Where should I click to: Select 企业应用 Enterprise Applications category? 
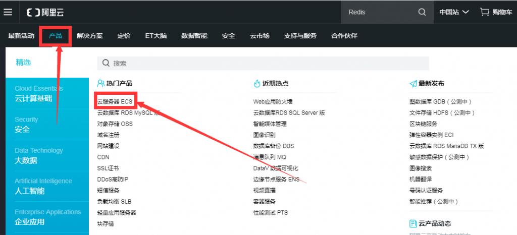point(47,217)
